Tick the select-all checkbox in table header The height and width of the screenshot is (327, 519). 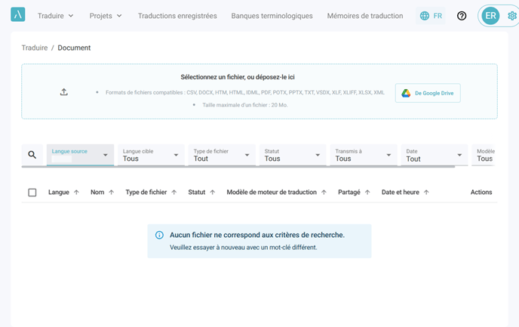pos(32,193)
